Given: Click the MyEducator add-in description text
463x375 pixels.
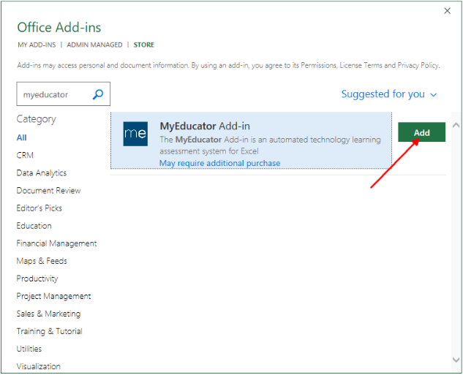Looking at the screenshot, I should [270, 145].
